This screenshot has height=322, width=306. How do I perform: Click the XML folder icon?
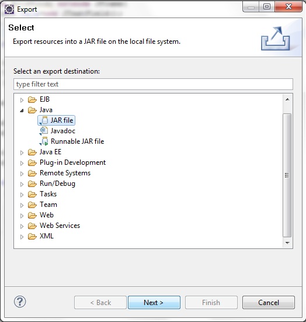coord(32,236)
